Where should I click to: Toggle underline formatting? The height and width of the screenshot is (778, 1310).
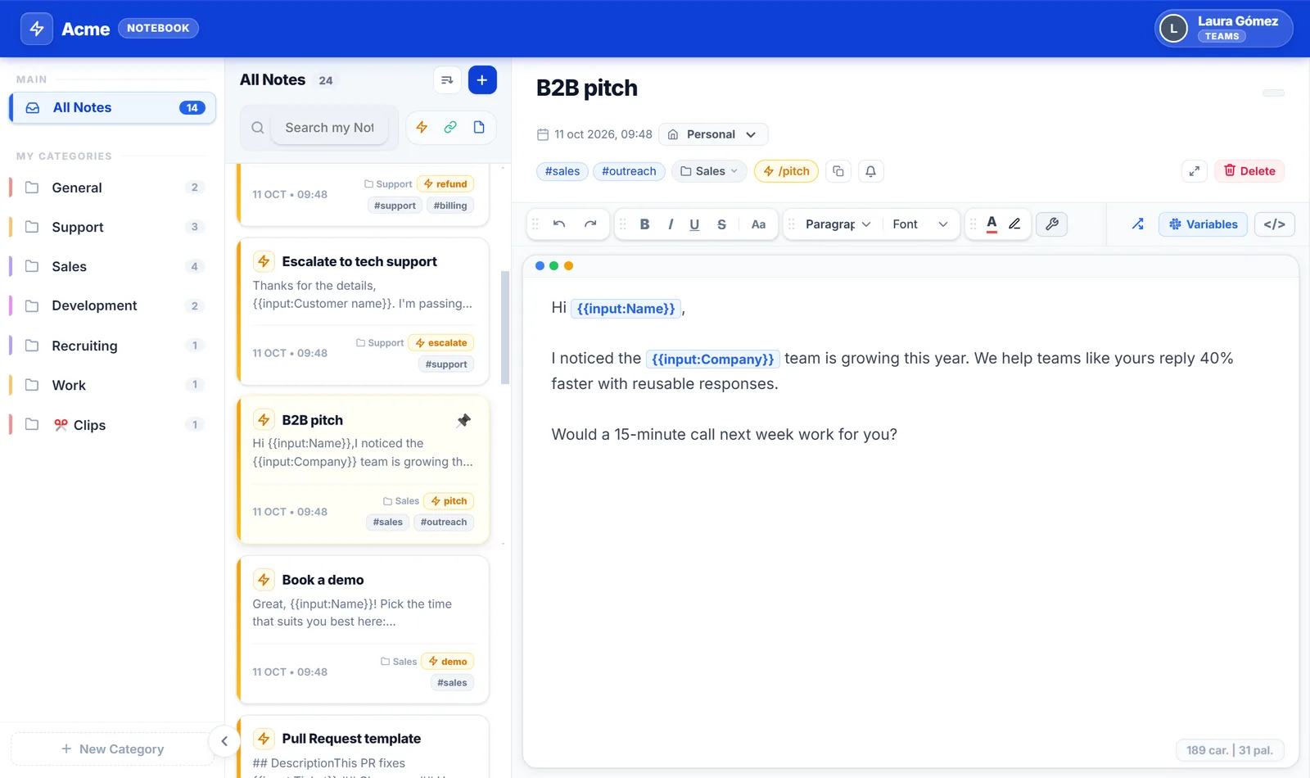pos(694,224)
